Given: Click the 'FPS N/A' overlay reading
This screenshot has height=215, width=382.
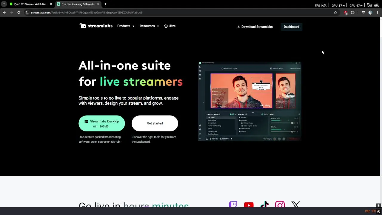Looking at the screenshot, I should (321, 5).
